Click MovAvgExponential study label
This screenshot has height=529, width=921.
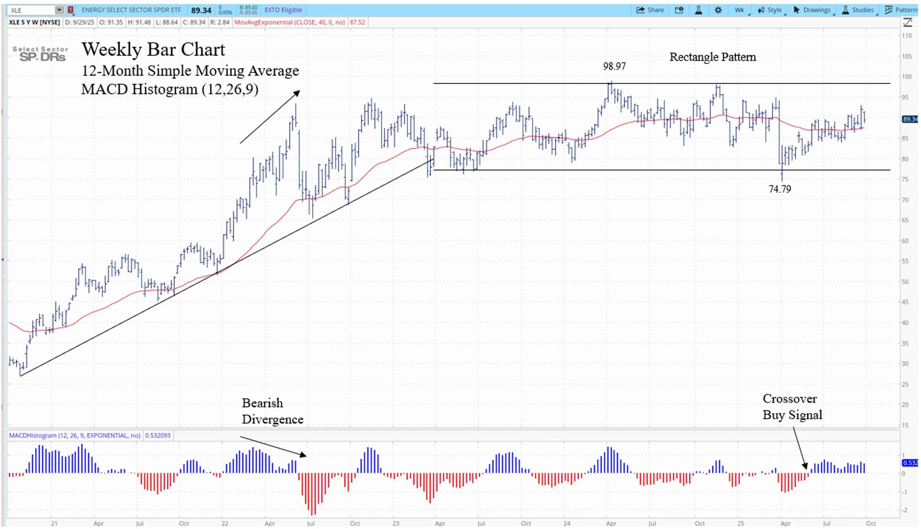click(x=289, y=22)
